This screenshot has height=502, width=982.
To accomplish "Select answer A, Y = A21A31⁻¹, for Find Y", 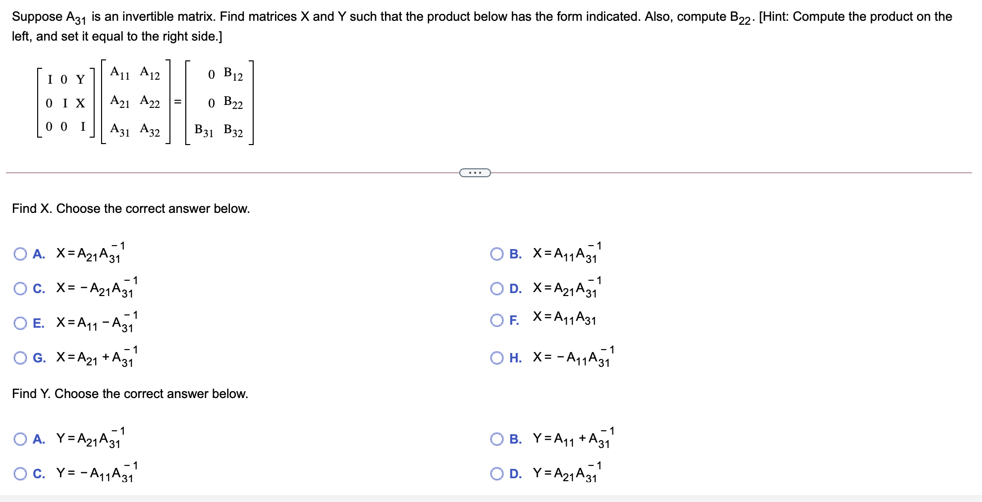I will tap(20, 440).
